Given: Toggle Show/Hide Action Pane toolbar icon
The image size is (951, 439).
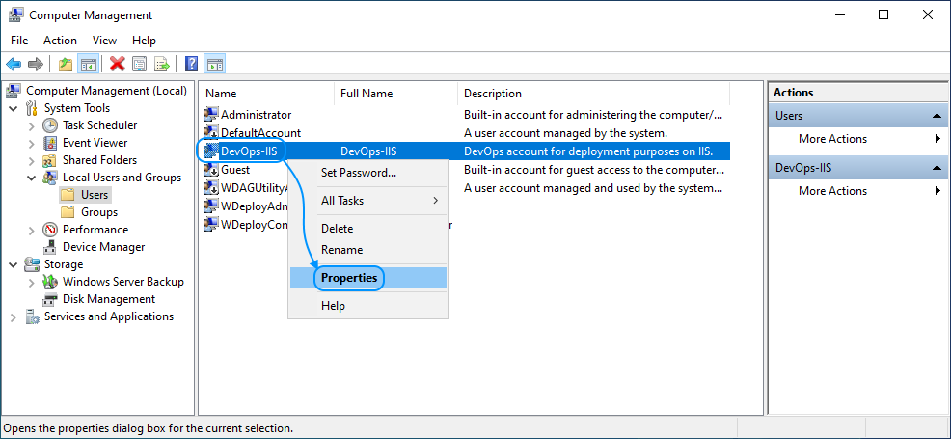Looking at the screenshot, I should pyautogui.click(x=215, y=63).
